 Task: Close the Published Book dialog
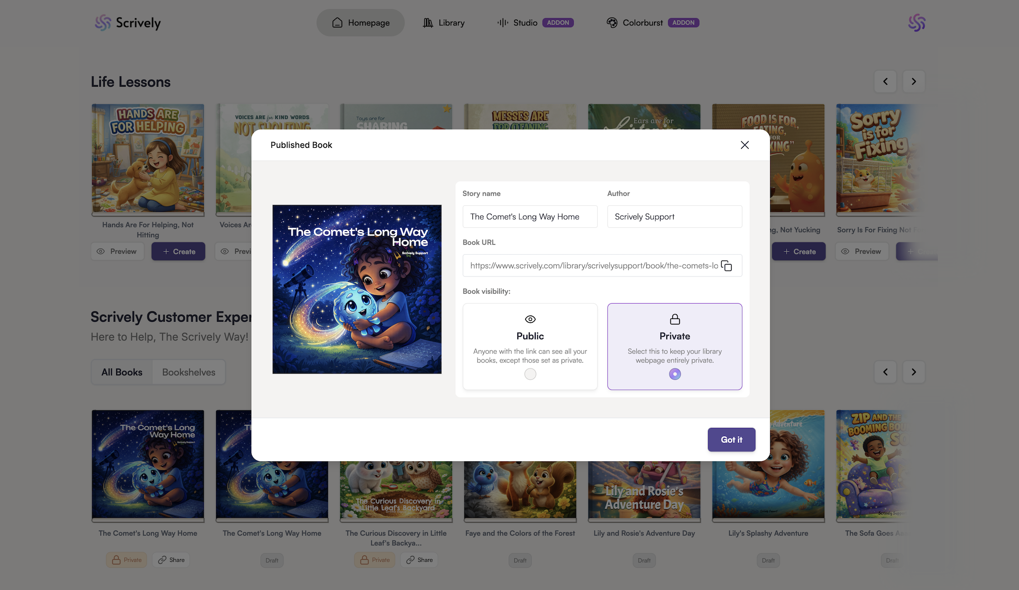coord(744,145)
